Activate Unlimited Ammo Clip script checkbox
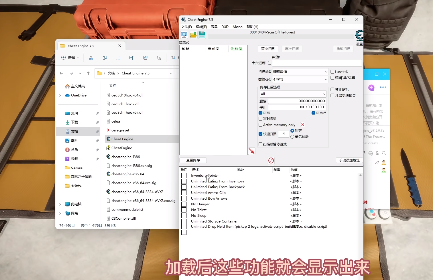The image size is (433, 280). (184, 193)
